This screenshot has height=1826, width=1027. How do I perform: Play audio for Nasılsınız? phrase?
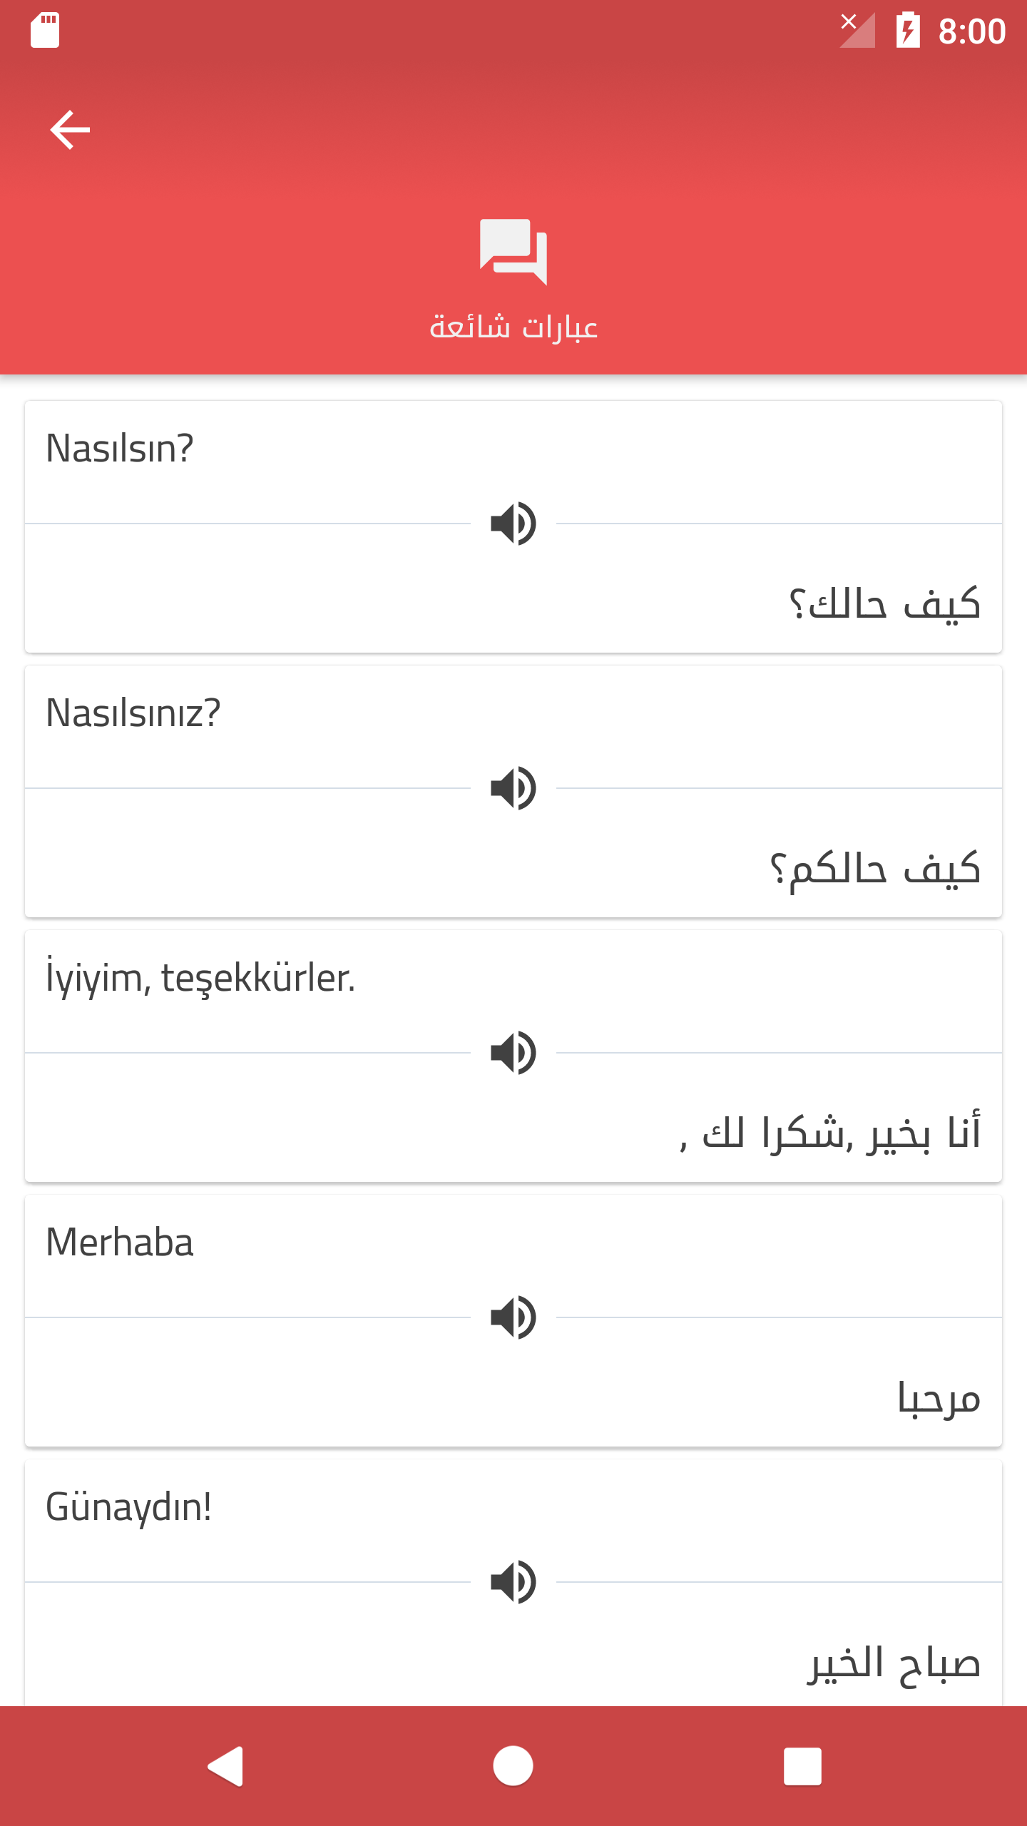[513, 788]
